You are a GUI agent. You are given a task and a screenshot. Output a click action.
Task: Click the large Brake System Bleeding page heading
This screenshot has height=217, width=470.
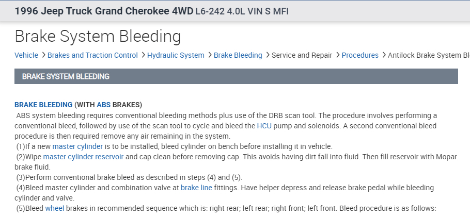click(98, 36)
